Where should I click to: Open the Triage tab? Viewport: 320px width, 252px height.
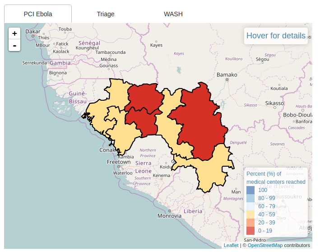pyautogui.click(x=106, y=14)
